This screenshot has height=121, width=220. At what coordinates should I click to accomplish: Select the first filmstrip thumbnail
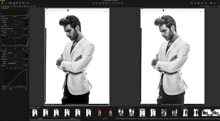click(35, 113)
